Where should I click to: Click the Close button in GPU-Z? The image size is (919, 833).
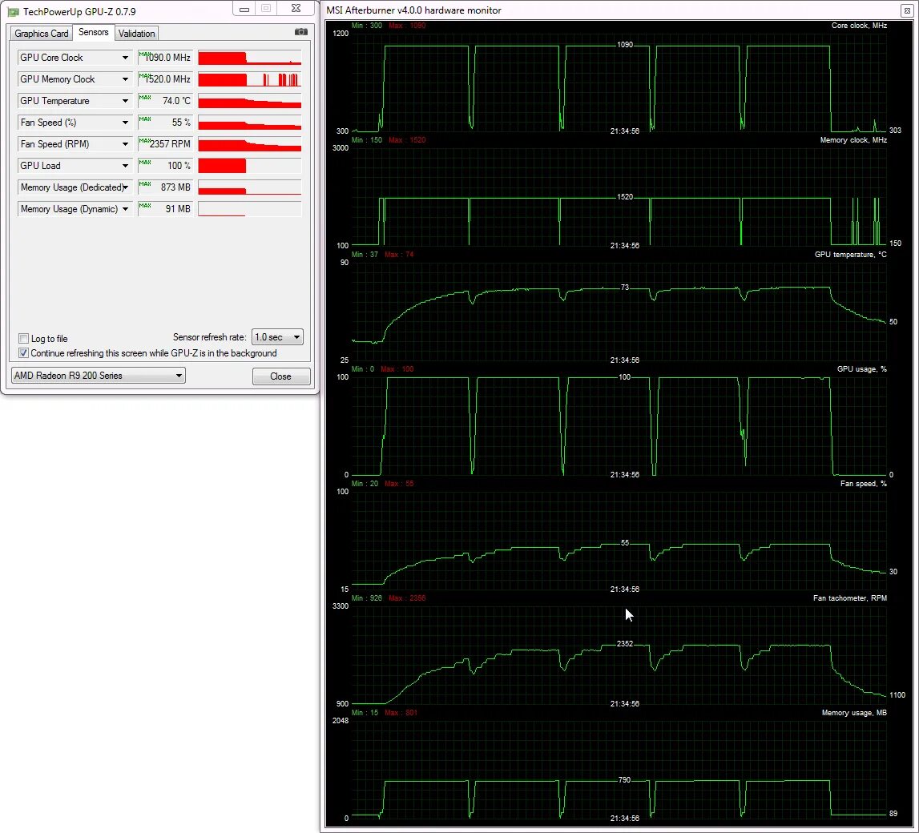click(280, 376)
